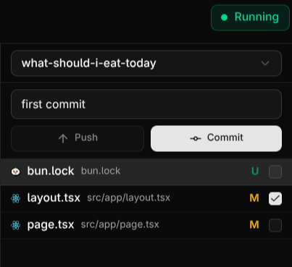Focus the commit message field 'first commit'
292x267 pixels.
coord(146,104)
